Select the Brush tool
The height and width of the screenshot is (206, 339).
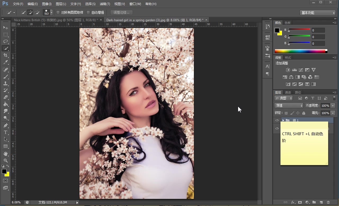(6, 77)
